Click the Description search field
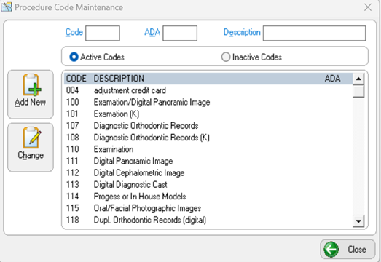This screenshot has height=262, width=381. coord(315,33)
